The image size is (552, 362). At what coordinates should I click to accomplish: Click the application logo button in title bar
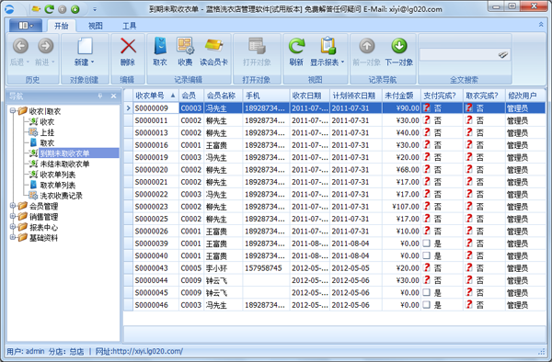9,9
